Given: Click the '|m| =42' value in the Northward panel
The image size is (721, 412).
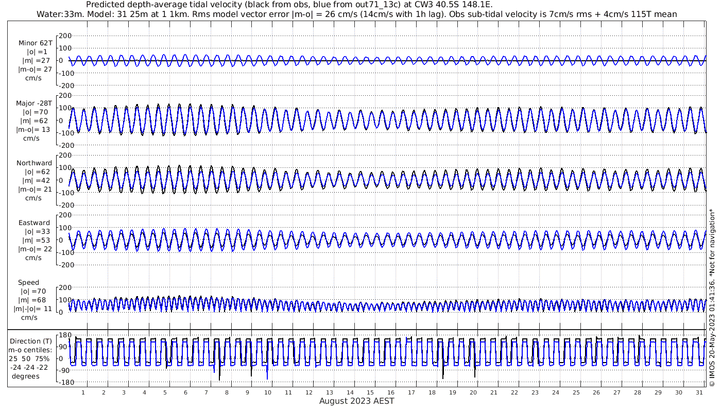Looking at the screenshot, I should click(x=35, y=181).
